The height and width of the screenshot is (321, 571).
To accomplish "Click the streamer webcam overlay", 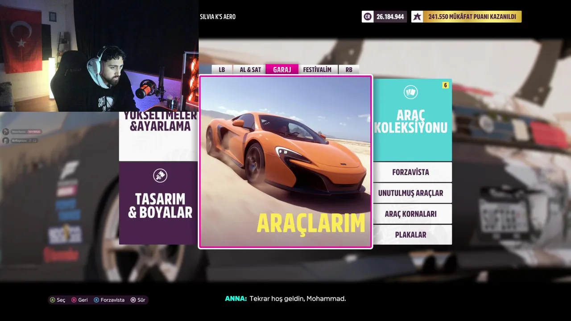I will [x=99, y=56].
